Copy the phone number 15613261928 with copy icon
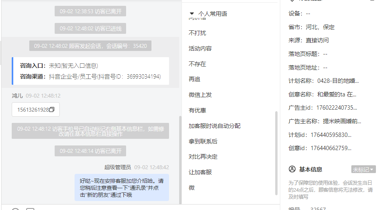The width and height of the screenshot is (381, 210). tap(52, 110)
